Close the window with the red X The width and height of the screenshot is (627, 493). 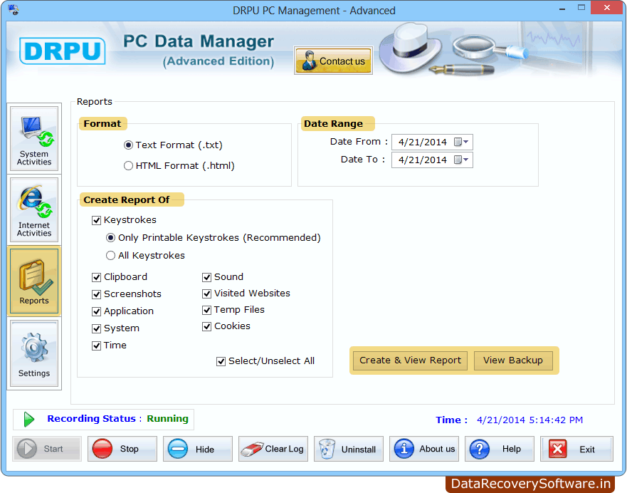(606, 8)
